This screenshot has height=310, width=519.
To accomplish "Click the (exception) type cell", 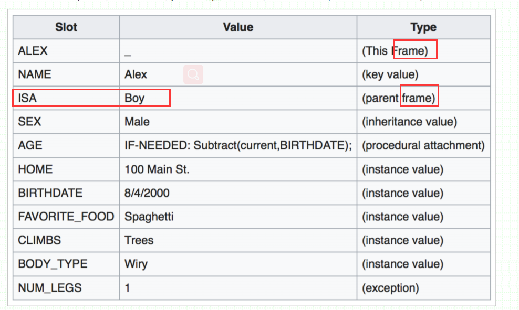I will (x=390, y=287).
